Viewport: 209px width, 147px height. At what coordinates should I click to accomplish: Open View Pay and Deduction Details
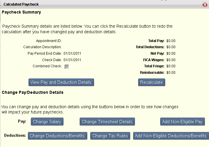point(61,82)
